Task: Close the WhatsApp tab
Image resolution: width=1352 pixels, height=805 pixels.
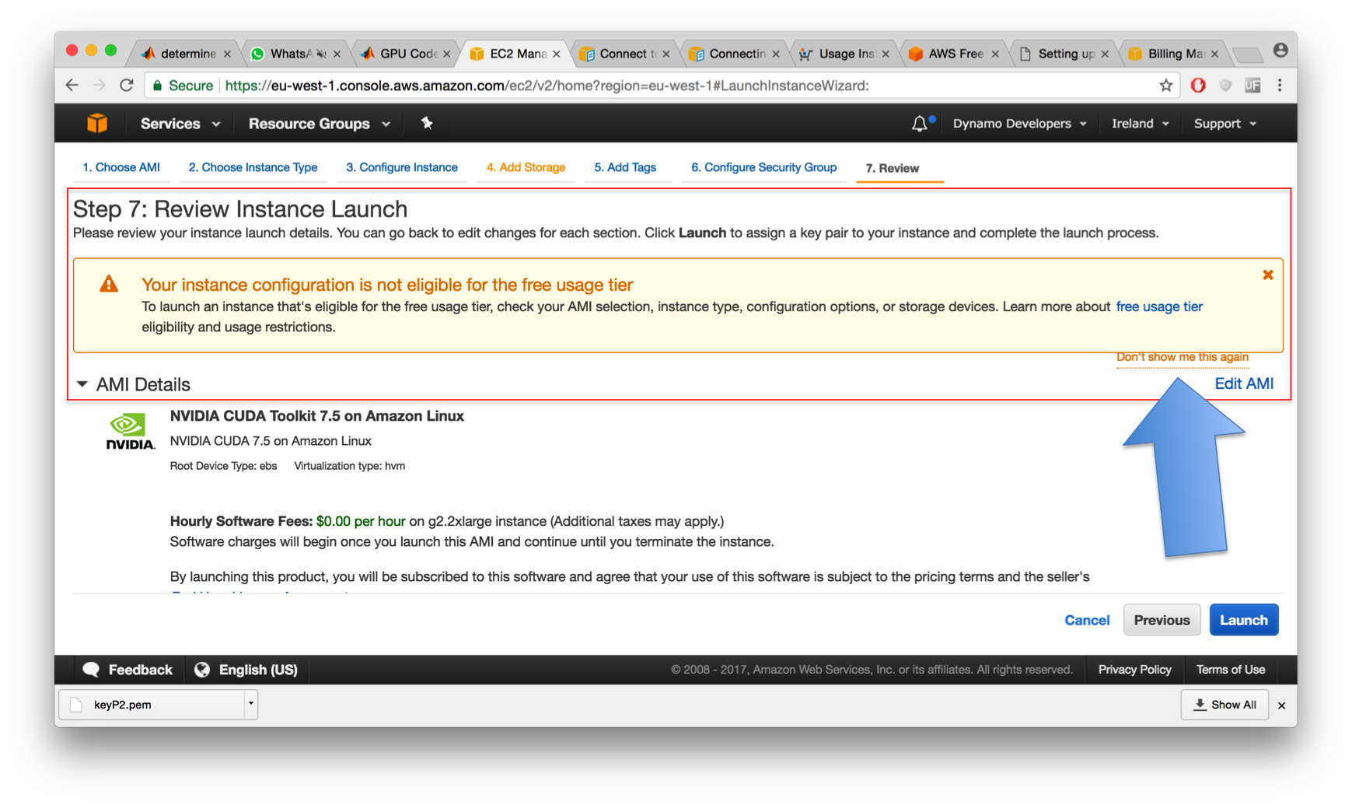Action: (337, 54)
